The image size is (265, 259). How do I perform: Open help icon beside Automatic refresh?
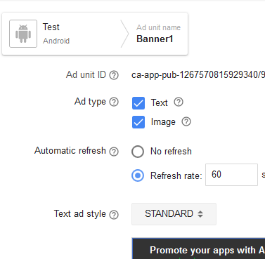[114, 152]
